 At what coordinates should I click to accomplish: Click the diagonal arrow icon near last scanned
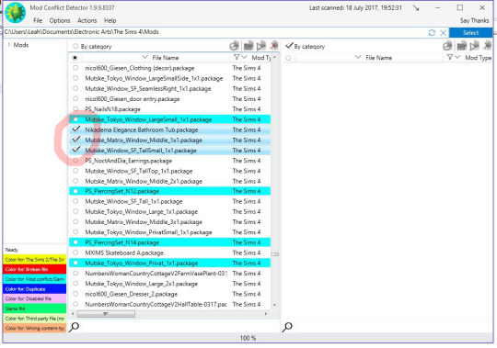416,8
